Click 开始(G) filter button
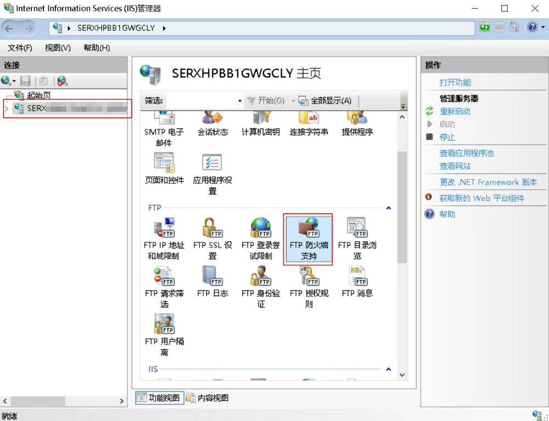 [x=266, y=101]
